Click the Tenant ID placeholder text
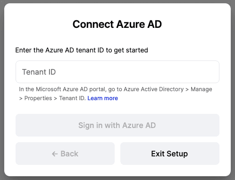 pyautogui.click(x=39, y=72)
